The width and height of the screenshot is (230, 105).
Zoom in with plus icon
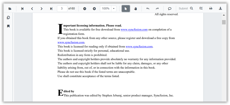(94, 9)
